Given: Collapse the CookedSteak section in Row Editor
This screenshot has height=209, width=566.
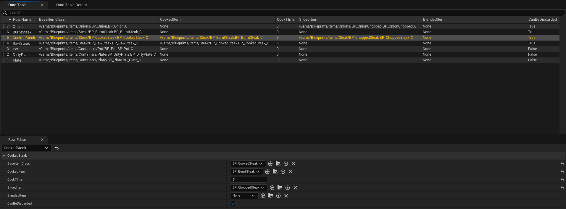Looking at the screenshot, I should 4,156.
